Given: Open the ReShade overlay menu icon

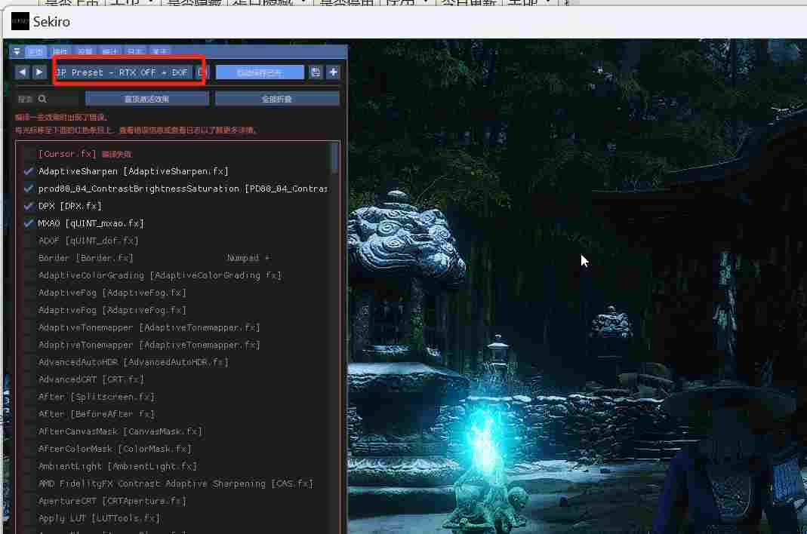Looking at the screenshot, I should click(17, 51).
